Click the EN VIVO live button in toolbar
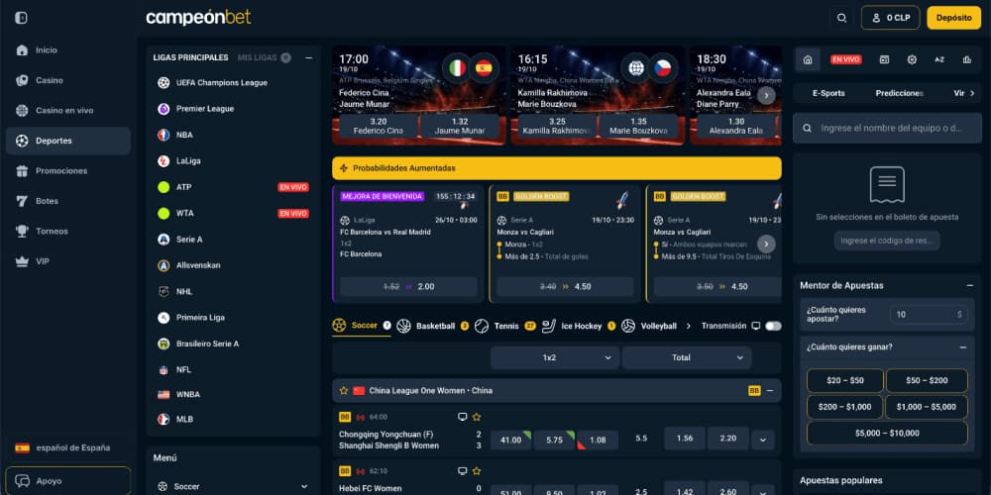Viewport: 991px width, 495px height. (845, 59)
